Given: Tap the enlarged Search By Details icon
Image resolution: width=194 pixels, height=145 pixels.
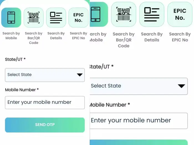Looking at the screenshot, I should 152,14.
